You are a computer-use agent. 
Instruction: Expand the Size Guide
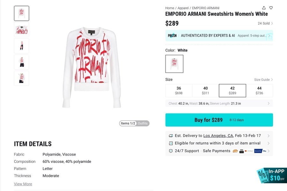point(263,80)
